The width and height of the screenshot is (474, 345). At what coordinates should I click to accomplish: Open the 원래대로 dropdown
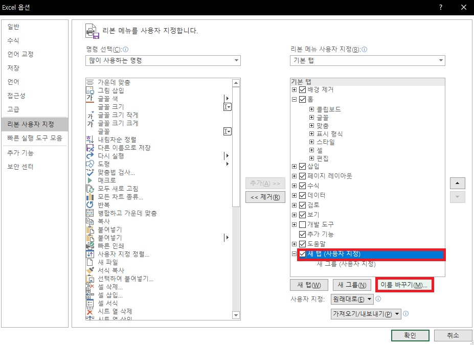(x=352, y=300)
